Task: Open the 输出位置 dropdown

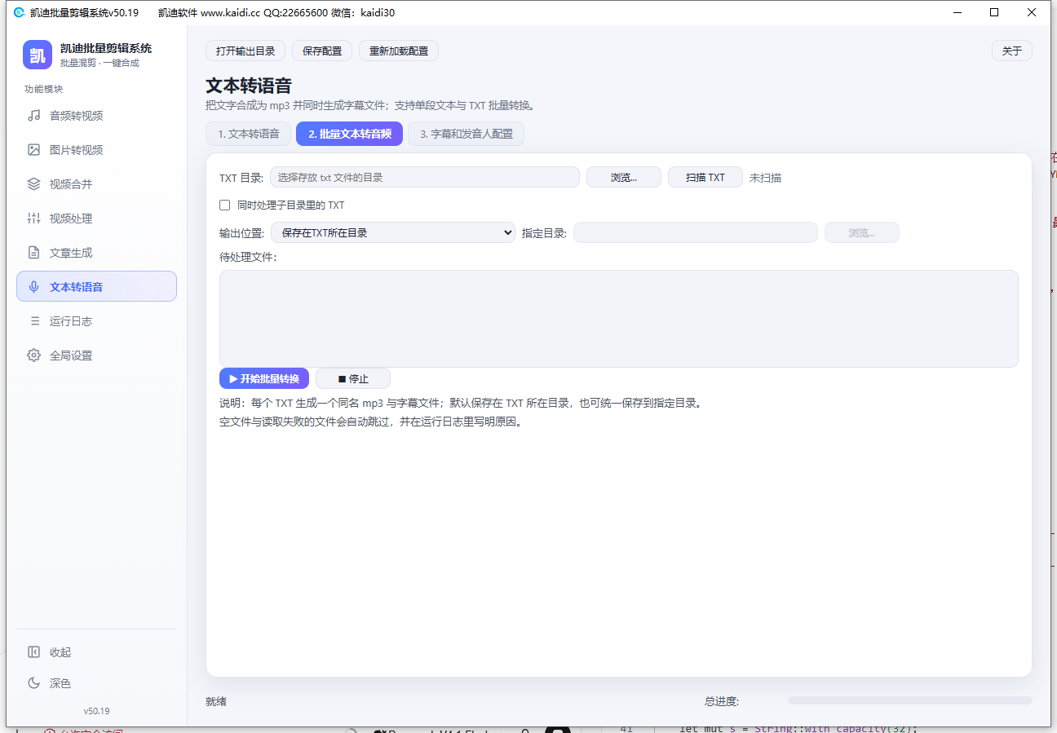Action: [393, 233]
